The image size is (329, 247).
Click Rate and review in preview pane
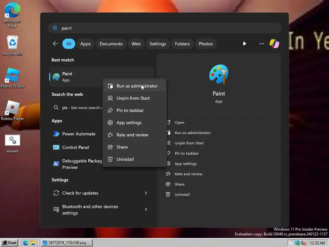(188, 174)
